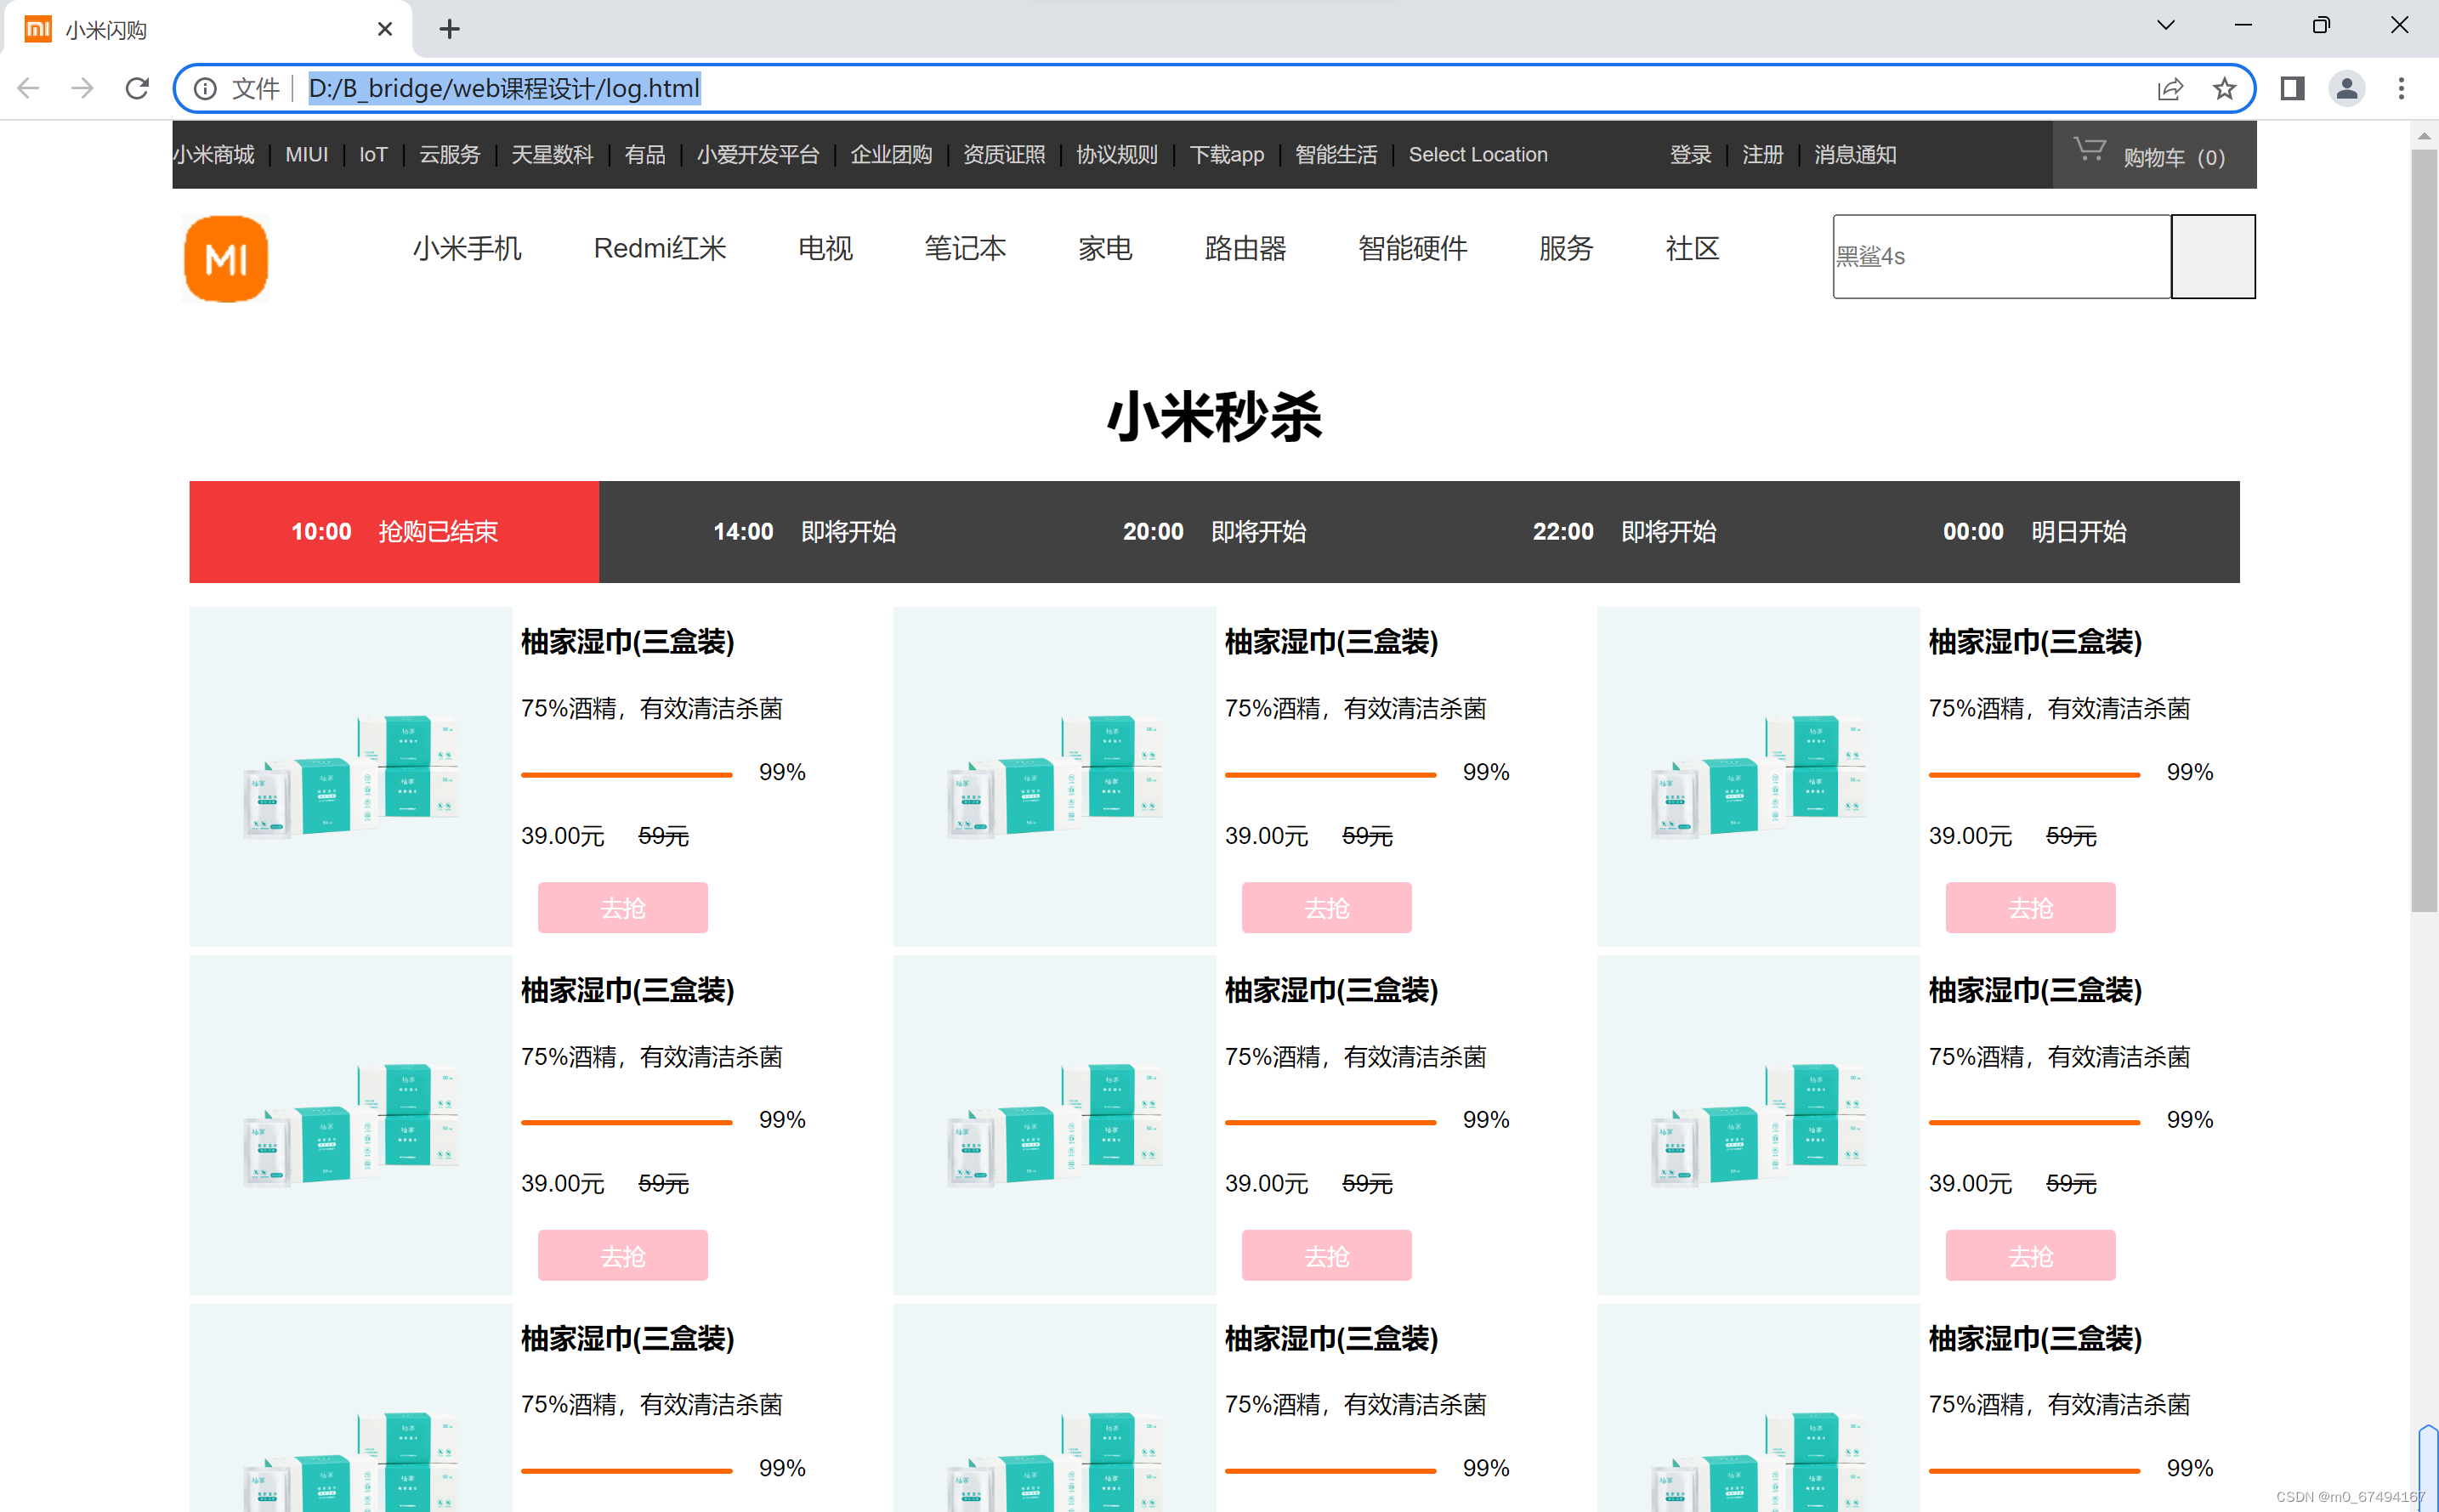Click 小米商城 top link
2439x1512 pixels.
[214, 155]
